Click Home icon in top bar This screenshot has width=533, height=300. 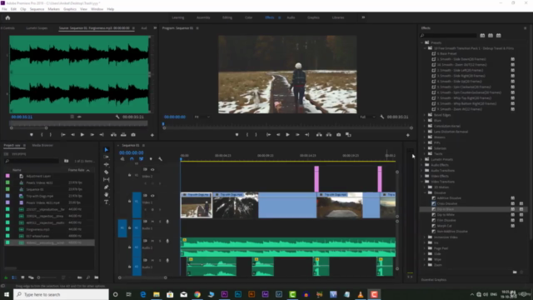pos(7,17)
